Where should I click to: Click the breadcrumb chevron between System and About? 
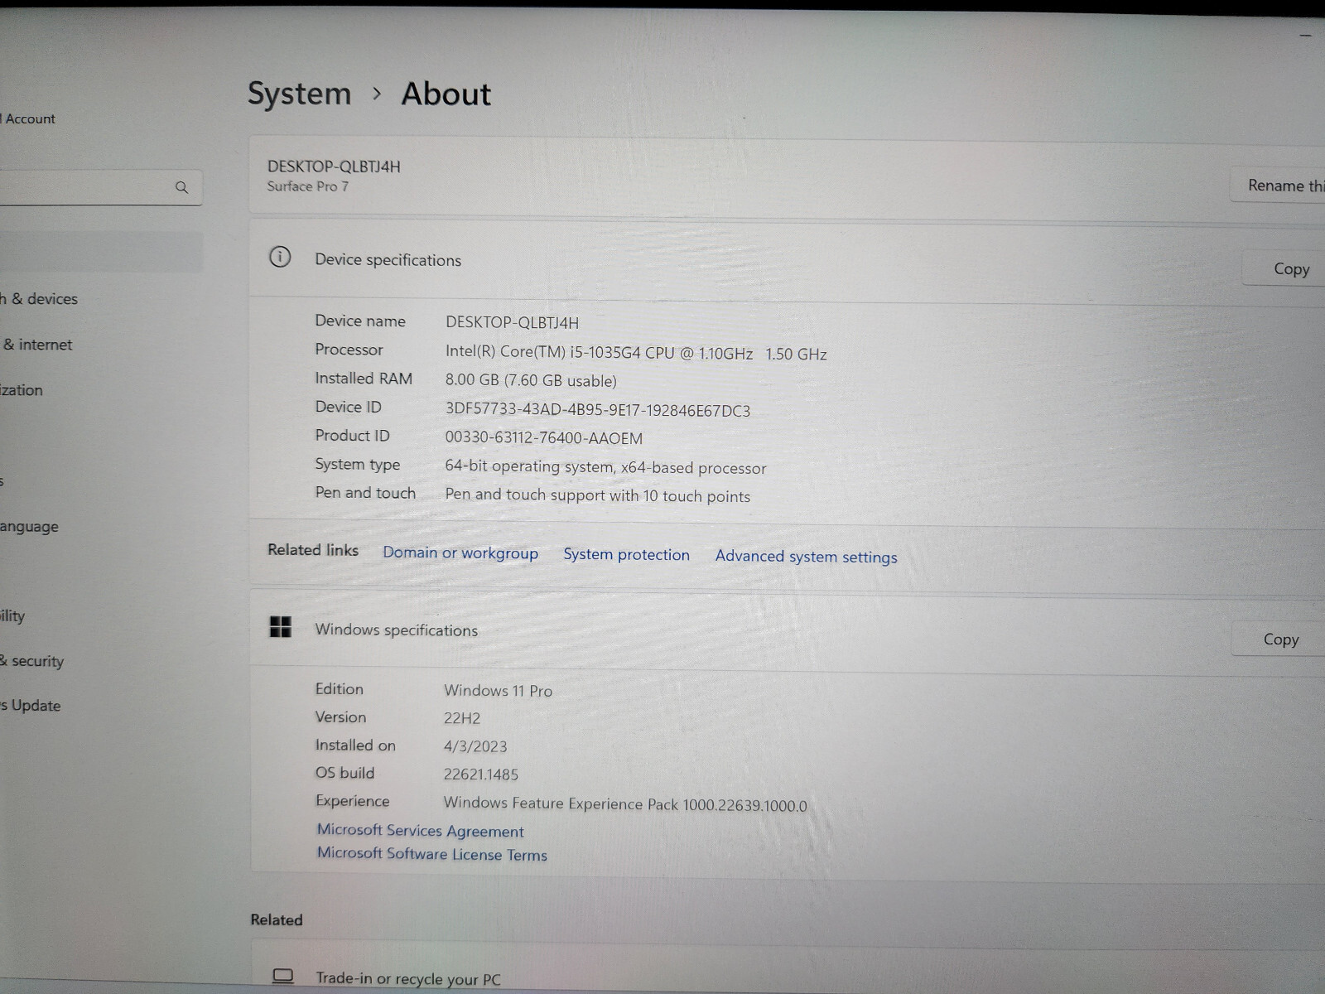[377, 94]
